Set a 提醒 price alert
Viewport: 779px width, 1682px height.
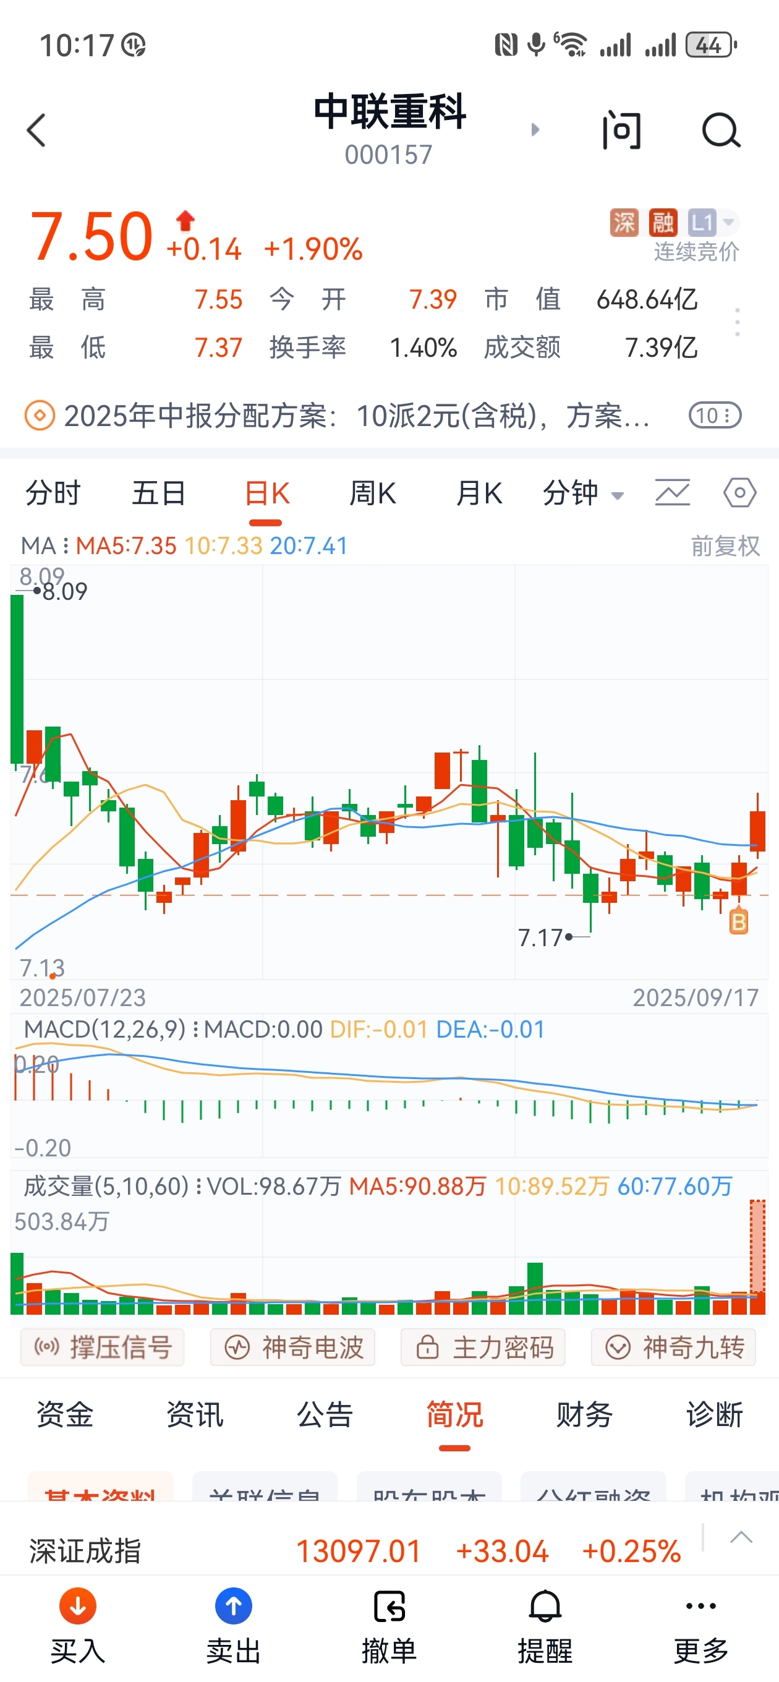coord(545,1626)
